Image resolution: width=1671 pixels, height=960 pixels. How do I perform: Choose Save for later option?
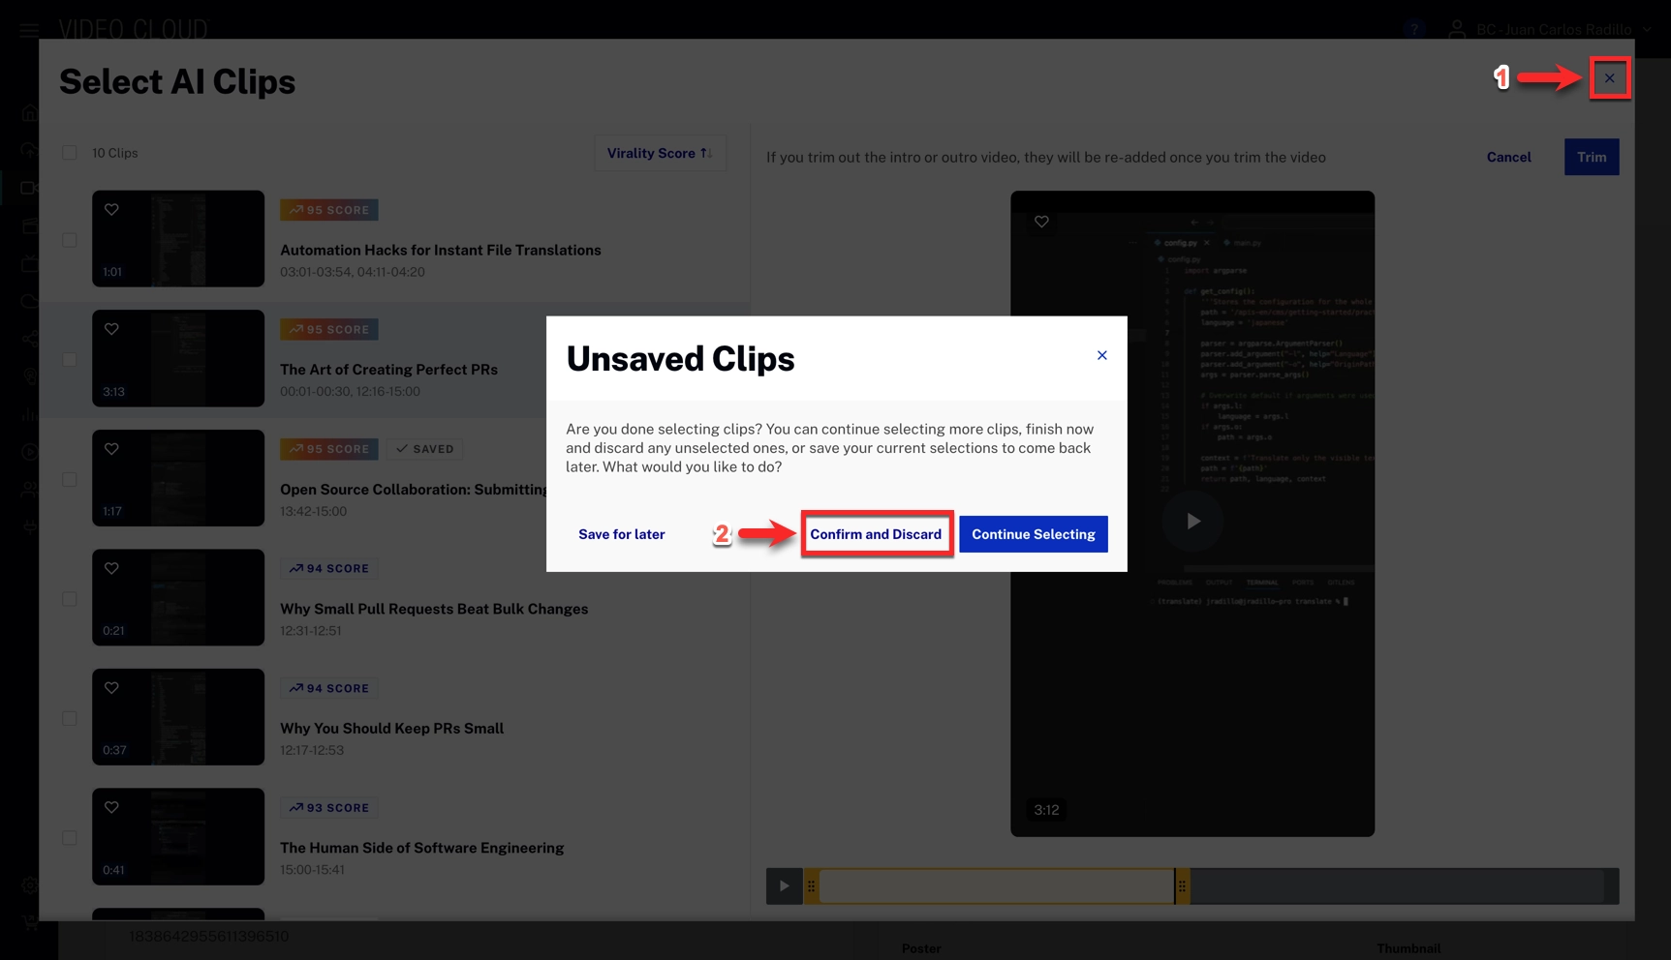621,534
